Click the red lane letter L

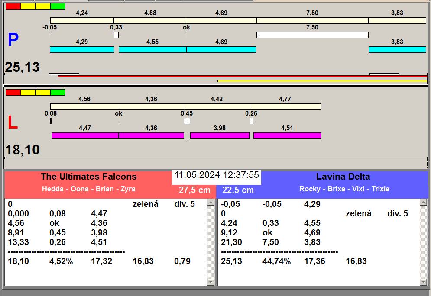(13, 122)
